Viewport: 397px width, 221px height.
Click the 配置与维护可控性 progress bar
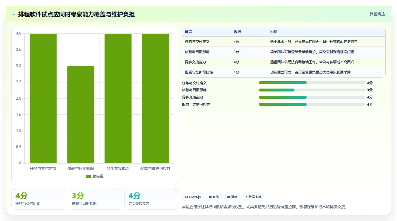pyautogui.click(x=312, y=104)
